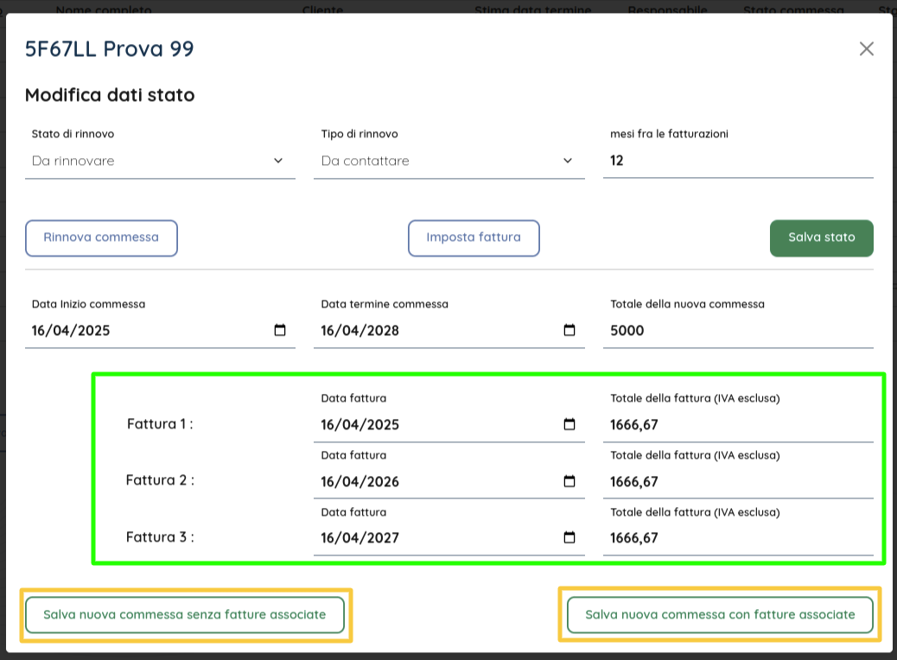Click the Fattura 2 date text 16/04/2026
897x660 pixels.
pyautogui.click(x=360, y=481)
